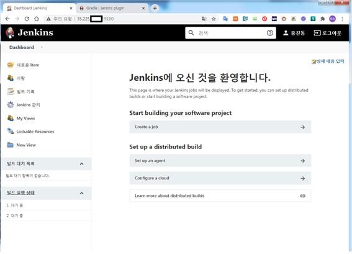The height and width of the screenshot is (254, 352).
Task: Click the browser address bar URL
Action: [x=96, y=19]
